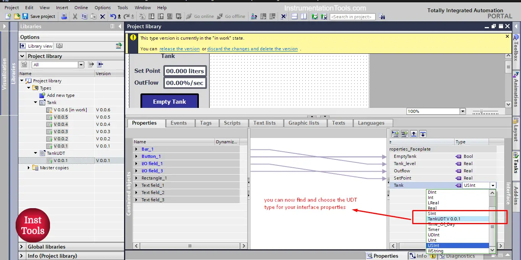Open the Tank type USInt dropdown arrow
The width and height of the screenshot is (521, 260).
point(493,186)
